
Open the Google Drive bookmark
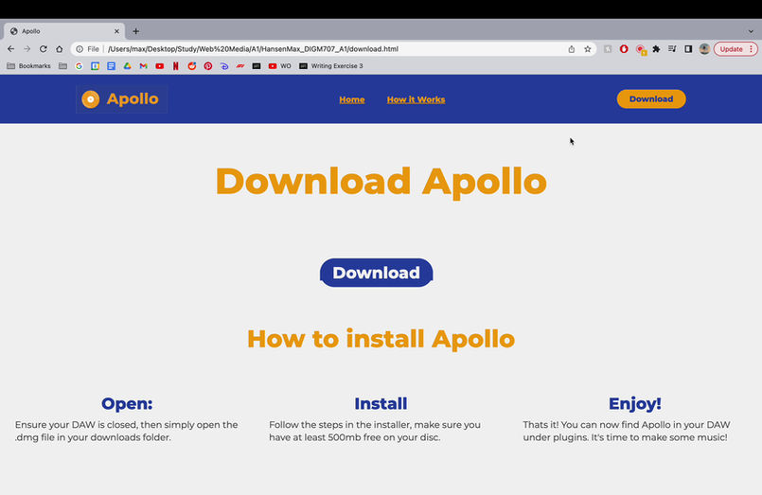point(128,66)
